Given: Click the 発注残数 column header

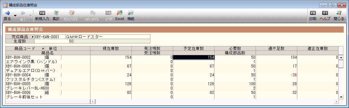Looking at the screenshot, I should pos(152,48).
